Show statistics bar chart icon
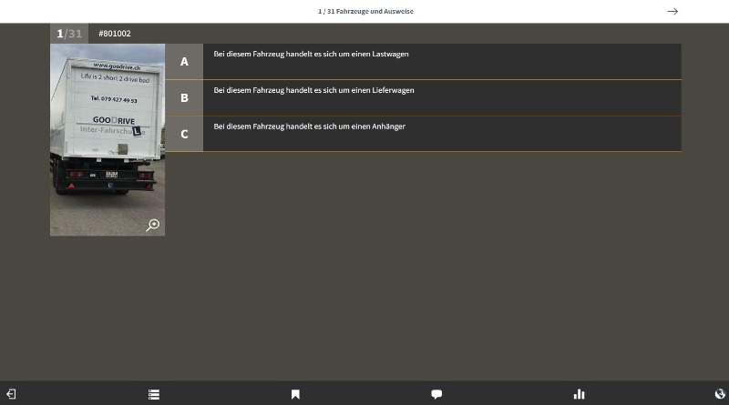Screen dimensions: 729x405 coord(579,394)
